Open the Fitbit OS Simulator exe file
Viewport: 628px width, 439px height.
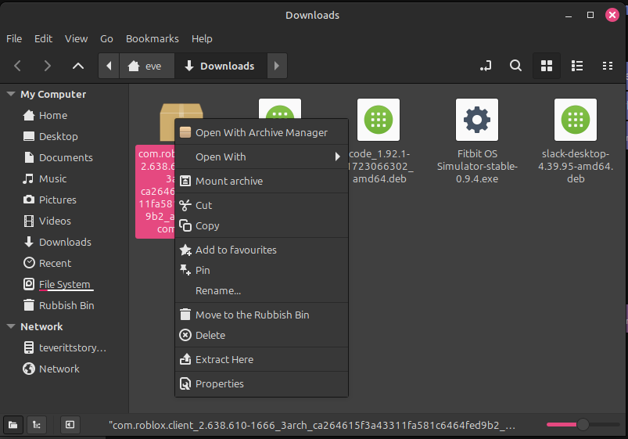click(x=477, y=120)
